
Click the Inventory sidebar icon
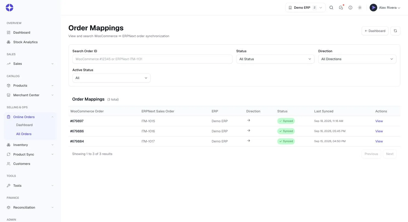8,145
